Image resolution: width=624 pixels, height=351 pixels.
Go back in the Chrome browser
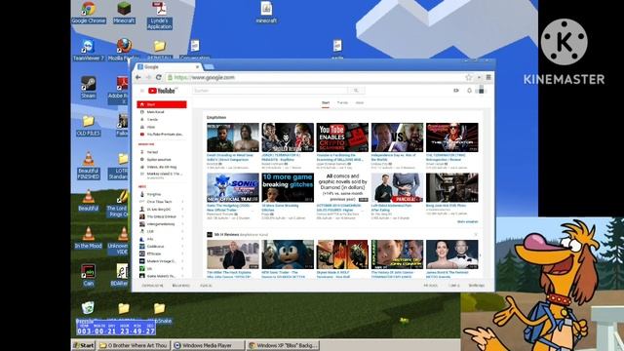coord(138,77)
